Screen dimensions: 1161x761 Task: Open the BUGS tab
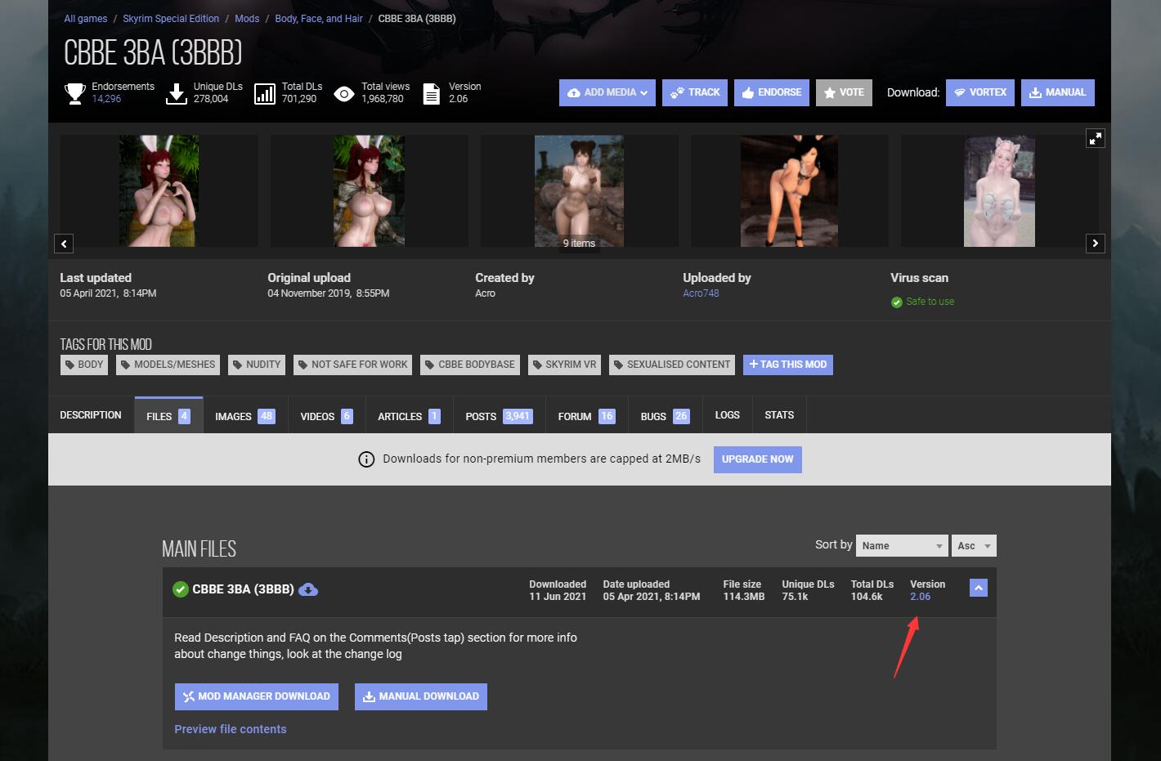(666, 415)
